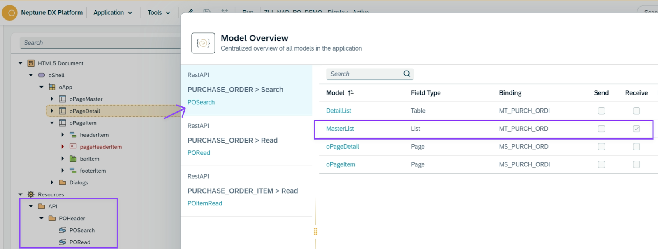The width and height of the screenshot is (658, 249).
Task: Select the PURCHASE_ORDER > Read RestAPI entry
Action: tap(246, 141)
